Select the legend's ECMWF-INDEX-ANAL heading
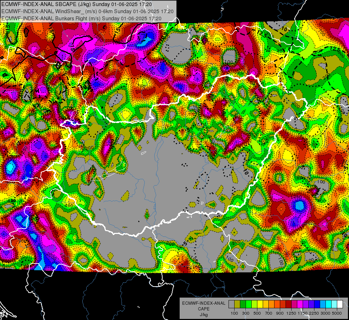Viewport: 349px width, 320px height. 204,303
